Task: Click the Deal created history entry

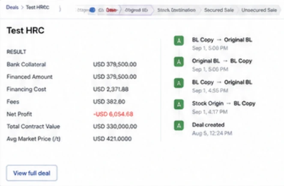Action: click(208, 125)
